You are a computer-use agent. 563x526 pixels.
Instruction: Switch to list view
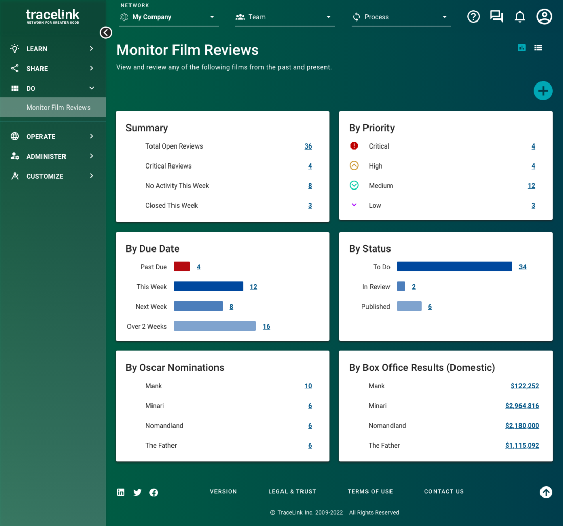[x=538, y=48]
